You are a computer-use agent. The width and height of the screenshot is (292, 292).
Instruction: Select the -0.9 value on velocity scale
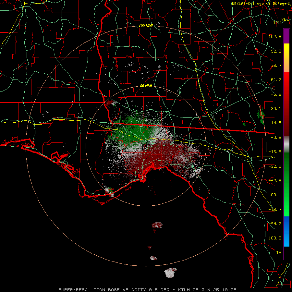coord(276,138)
